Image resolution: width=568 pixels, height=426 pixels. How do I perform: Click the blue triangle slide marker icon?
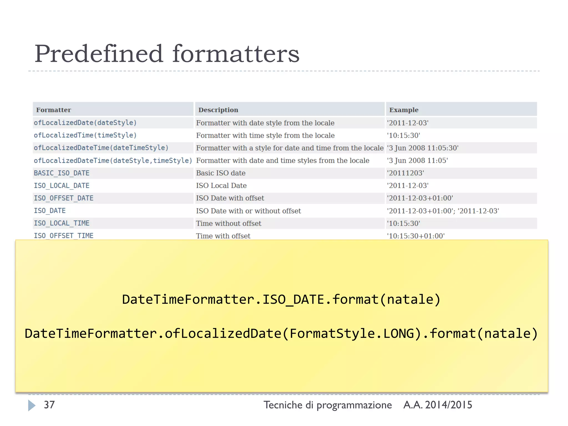32,405
